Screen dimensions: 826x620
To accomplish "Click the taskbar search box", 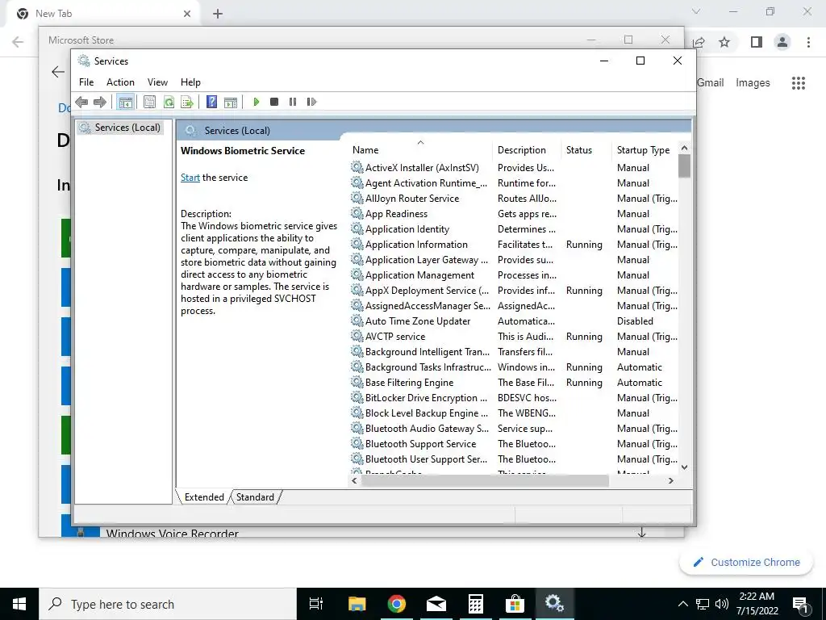I will [x=168, y=604].
